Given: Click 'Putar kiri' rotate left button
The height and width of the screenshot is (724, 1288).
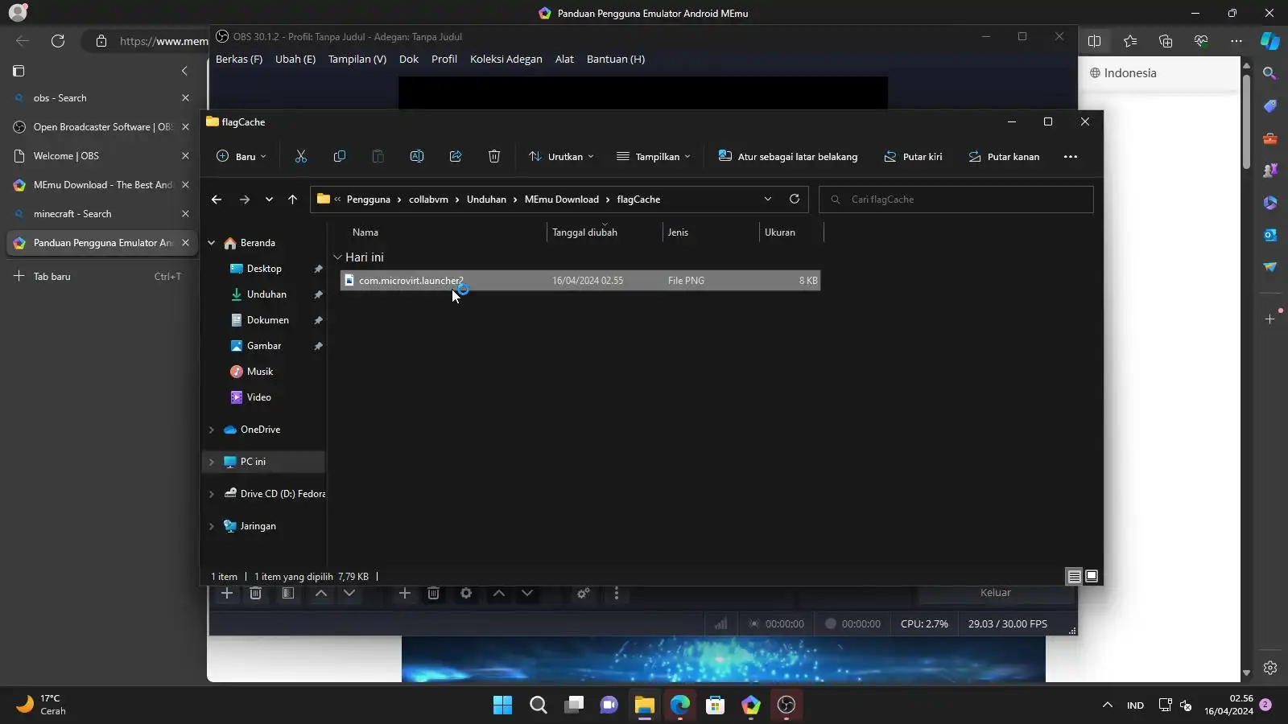Looking at the screenshot, I should (913, 157).
